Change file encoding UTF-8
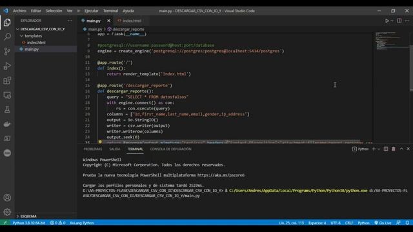 click(336, 223)
